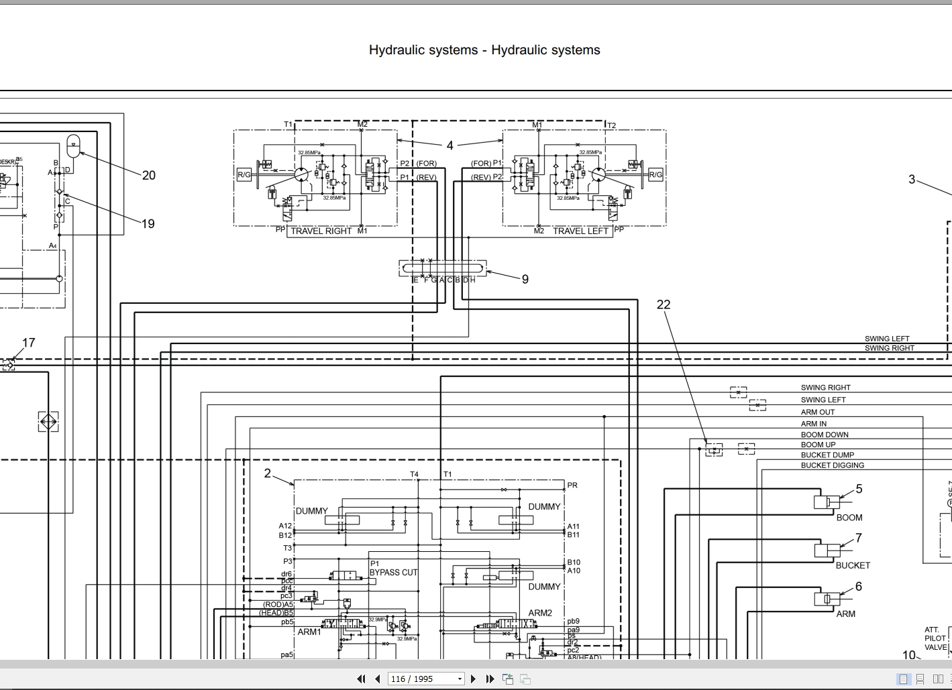Image resolution: width=952 pixels, height=690 pixels.
Task: Select continuous scrolling page layout
Action: coord(920,679)
